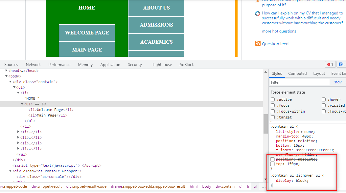
Task: Click the ABOUT US menu item
Action: tap(156, 8)
